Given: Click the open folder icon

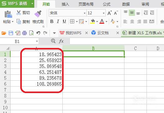Looking at the screenshot, I should pyautogui.click(x=4, y=33).
